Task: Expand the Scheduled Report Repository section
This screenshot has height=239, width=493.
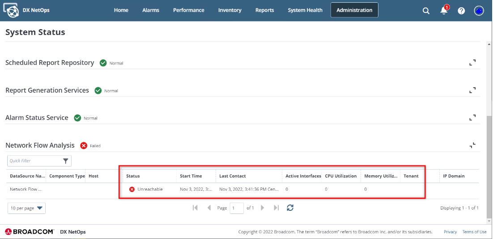Action: pos(472,63)
